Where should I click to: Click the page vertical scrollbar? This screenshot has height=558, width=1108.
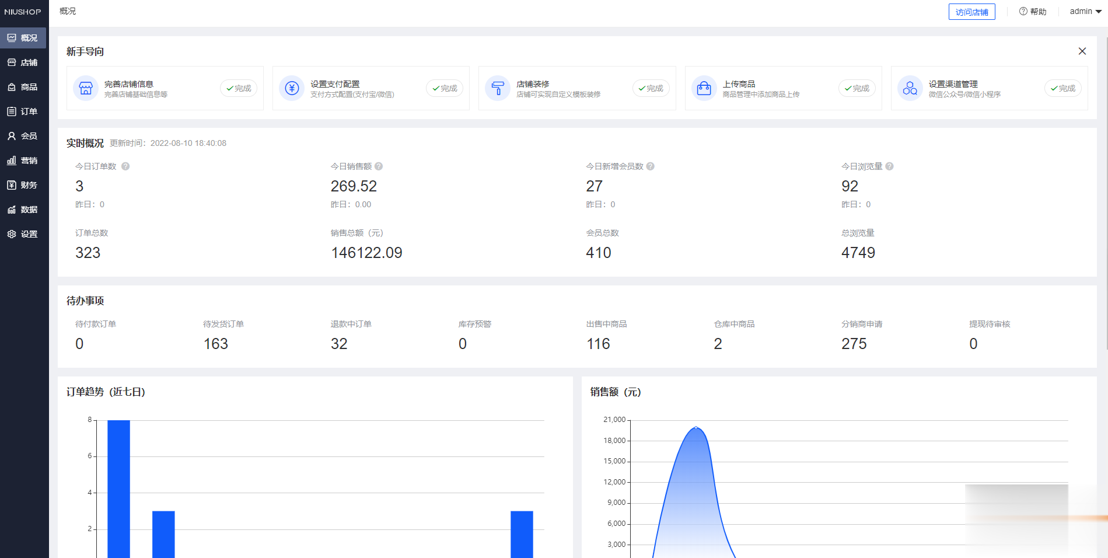(x=1106, y=193)
